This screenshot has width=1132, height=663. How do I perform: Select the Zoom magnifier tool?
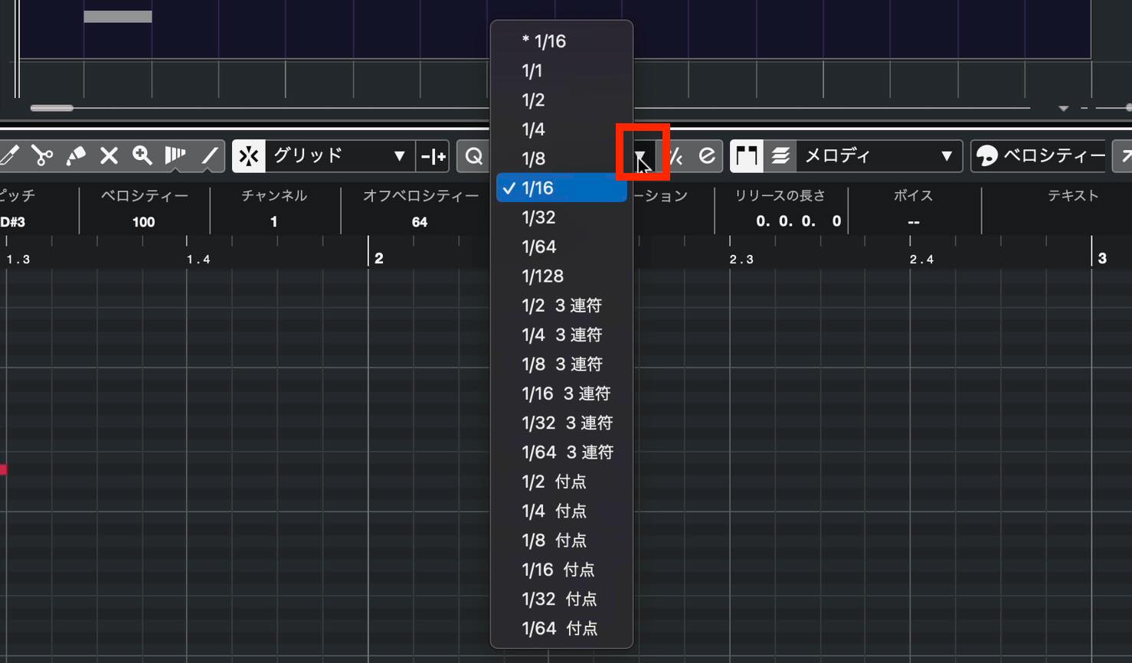coord(142,156)
